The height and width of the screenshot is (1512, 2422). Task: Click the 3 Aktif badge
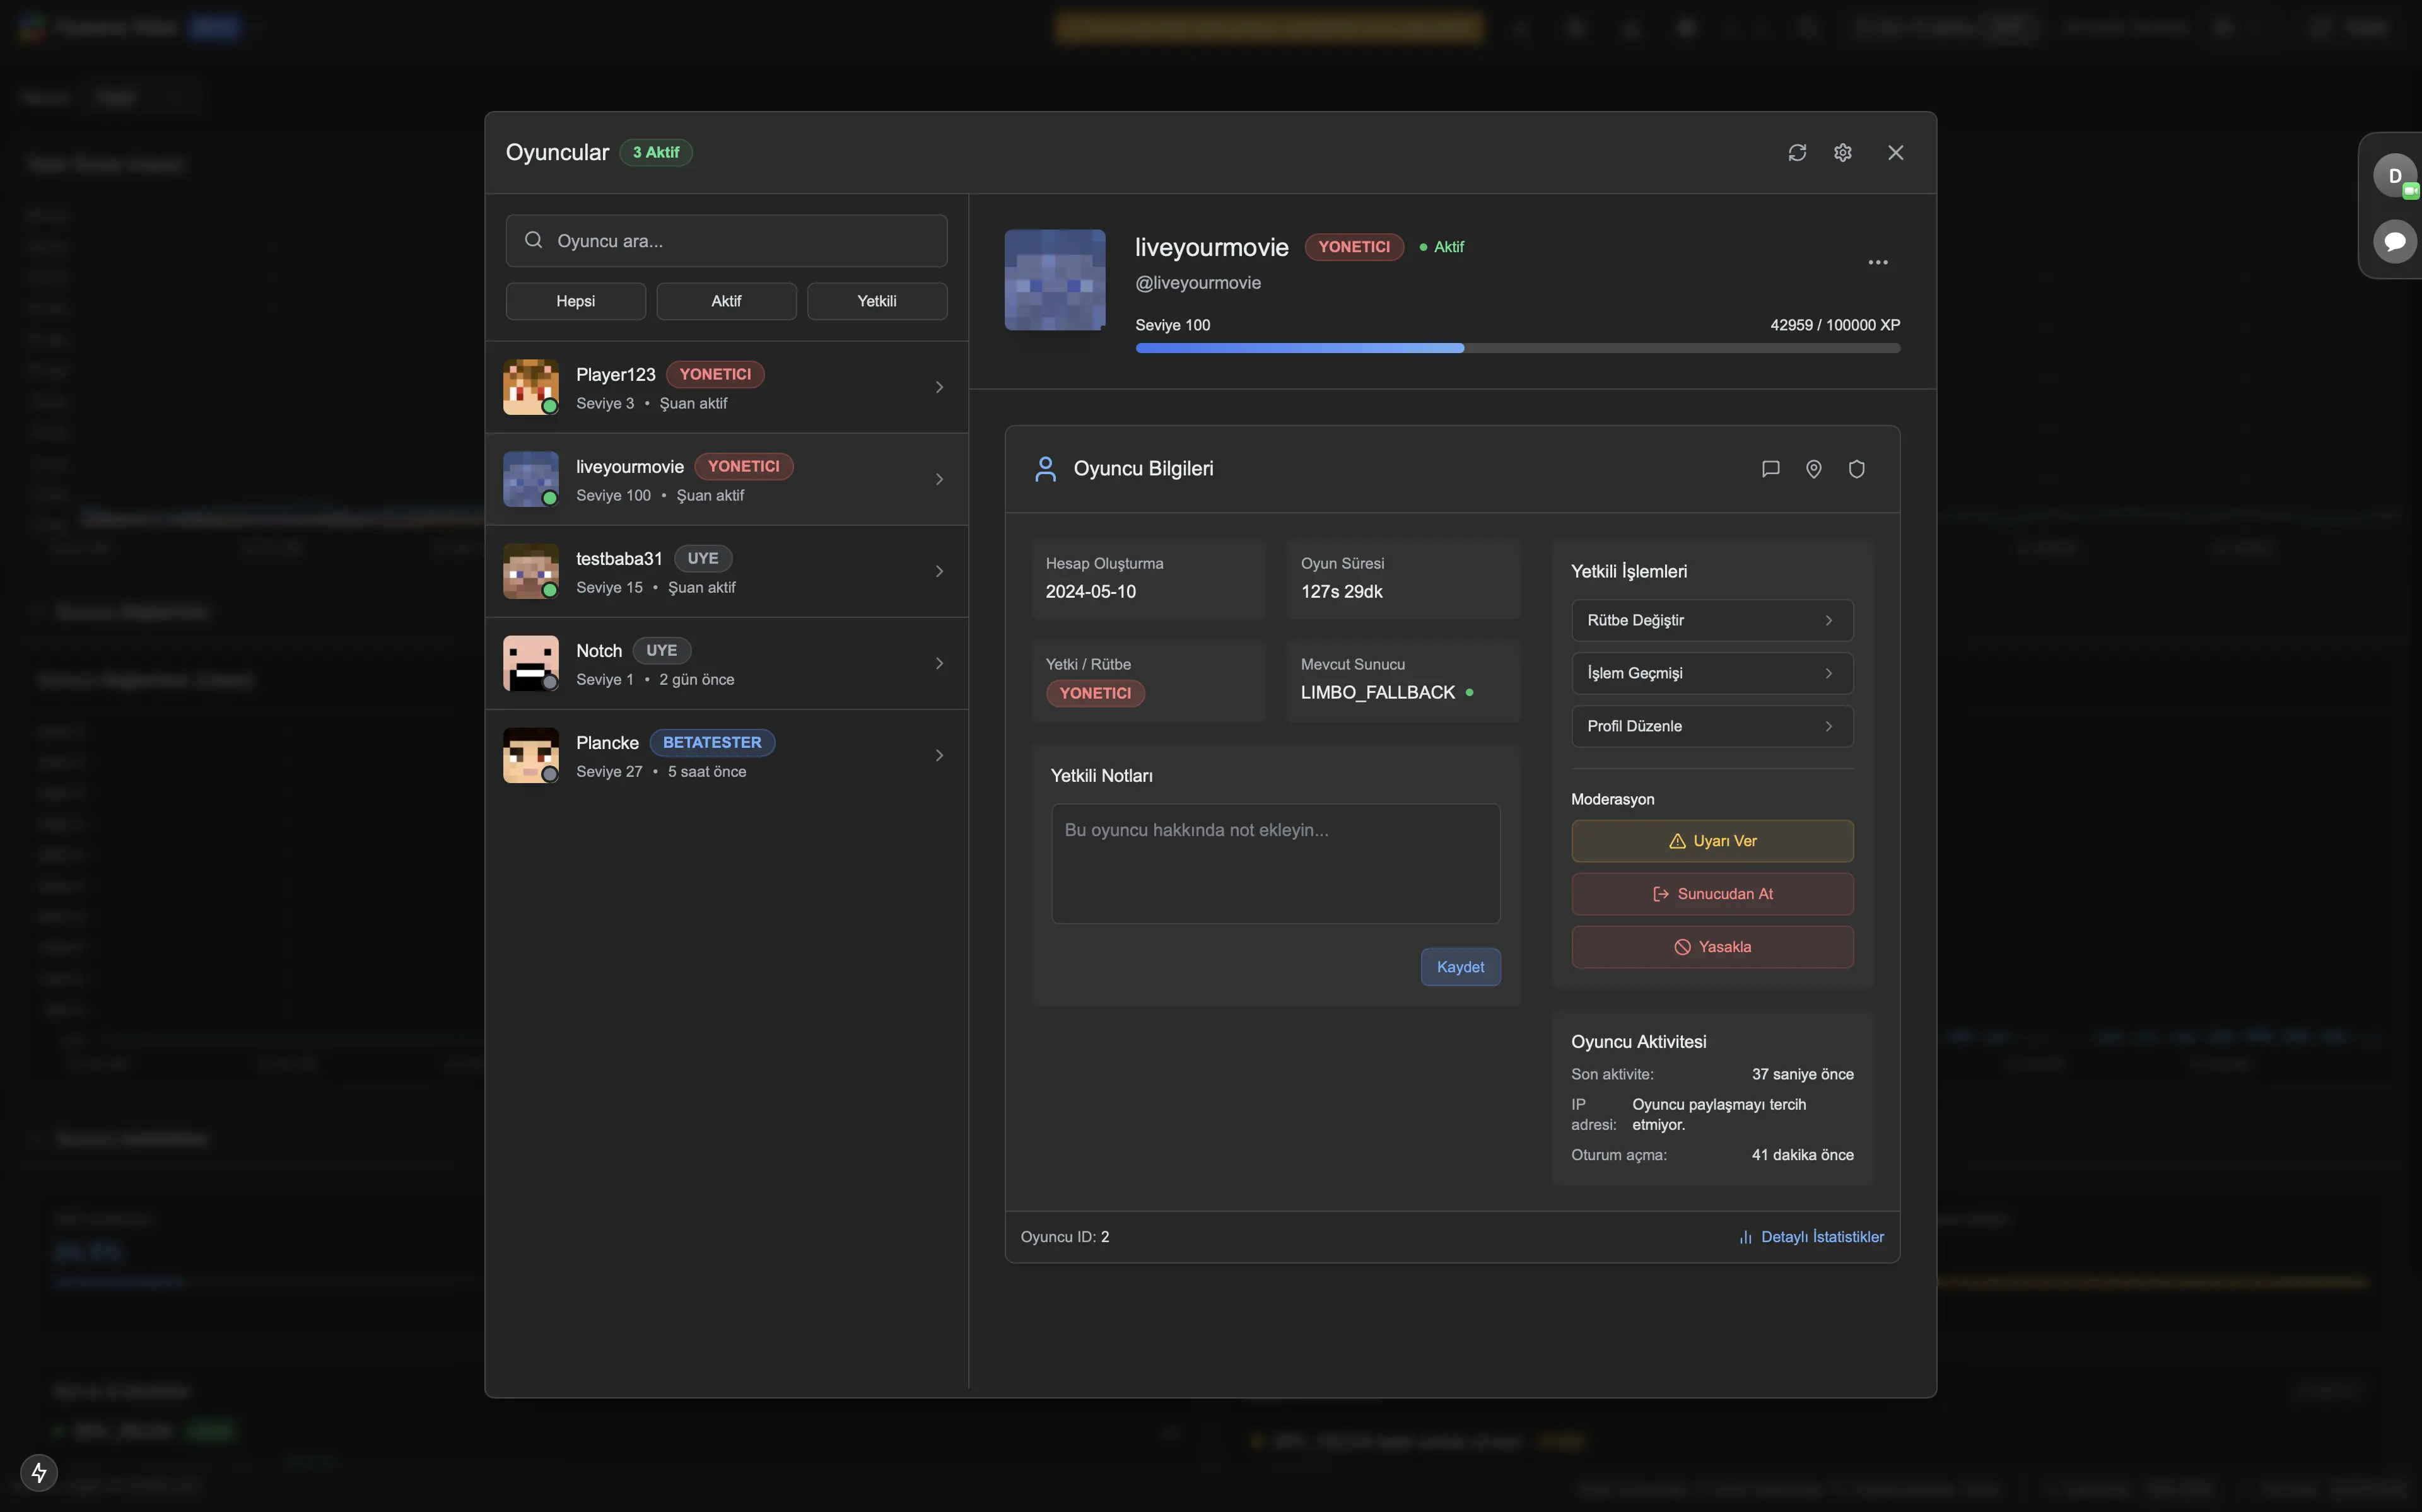(x=656, y=152)
